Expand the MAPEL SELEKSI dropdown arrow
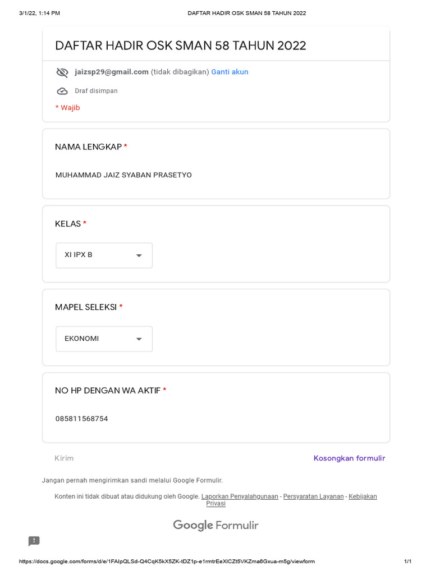 click(139, 339)
